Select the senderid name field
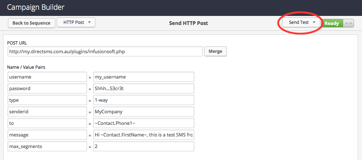Screen dimensions: 362x160 (47, 112)
